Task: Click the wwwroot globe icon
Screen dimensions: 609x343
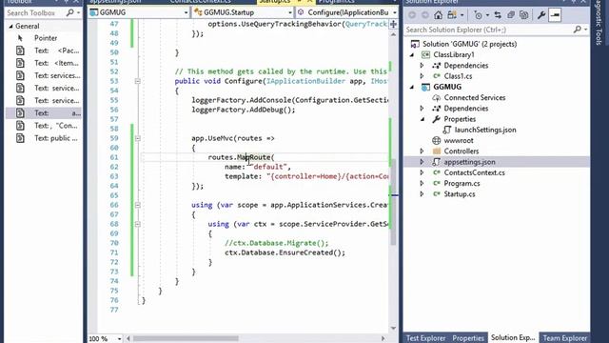Action: (436, 140)
